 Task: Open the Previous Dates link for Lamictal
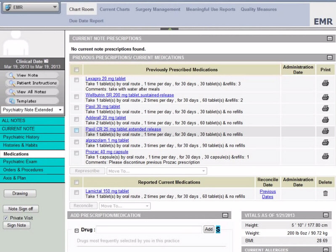coord(267,194)
